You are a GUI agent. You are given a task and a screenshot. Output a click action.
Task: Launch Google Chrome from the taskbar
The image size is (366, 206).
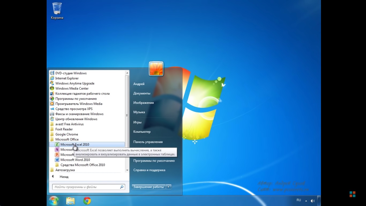click(86, 200)
